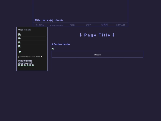
Task: Click the third stolen stamp image
Action: coord(25,65)
